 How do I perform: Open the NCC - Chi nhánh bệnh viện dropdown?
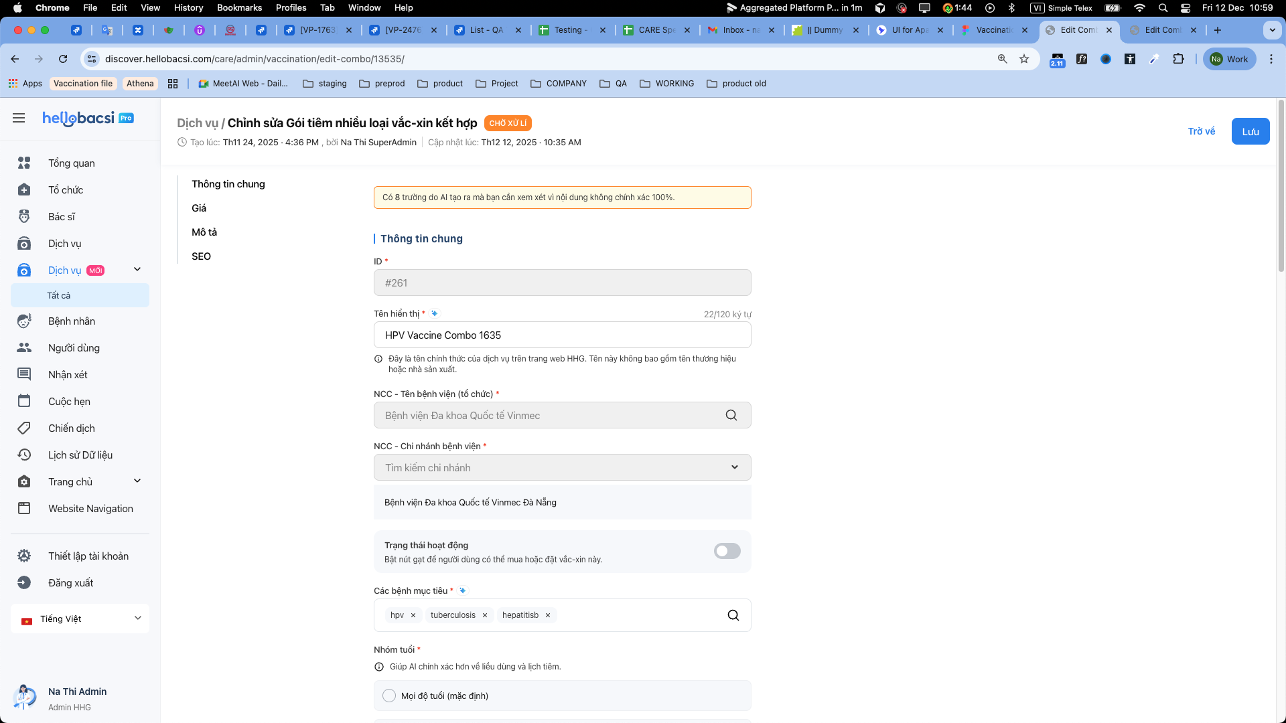(x=734, y=467)
